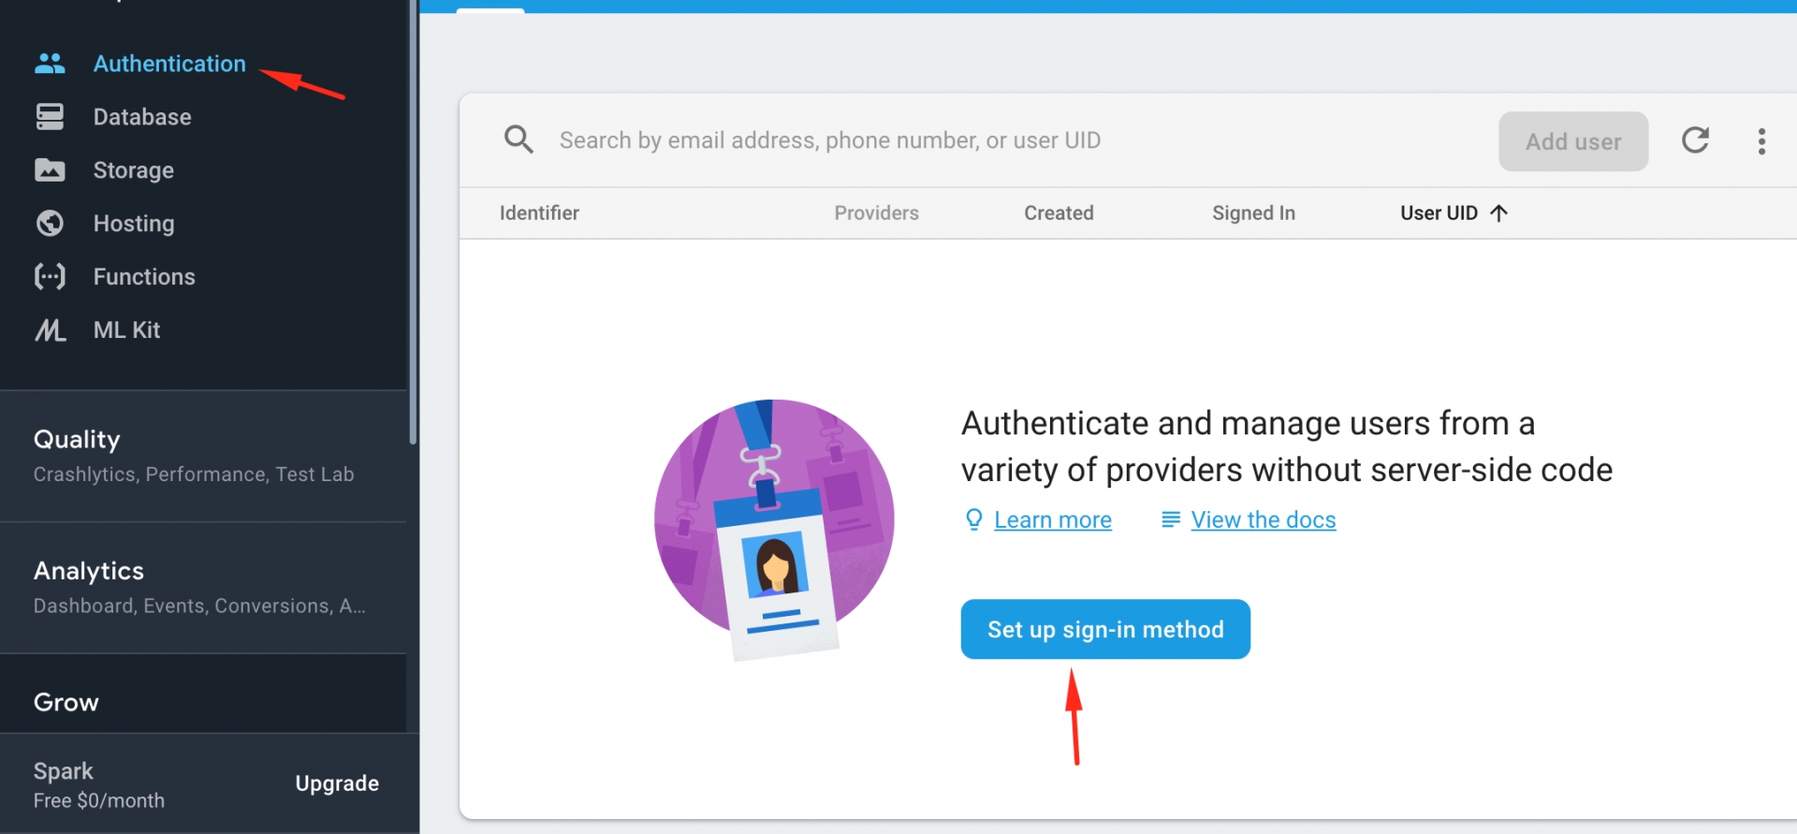Open Database from the sidebar menu

(x=142, y=117)
